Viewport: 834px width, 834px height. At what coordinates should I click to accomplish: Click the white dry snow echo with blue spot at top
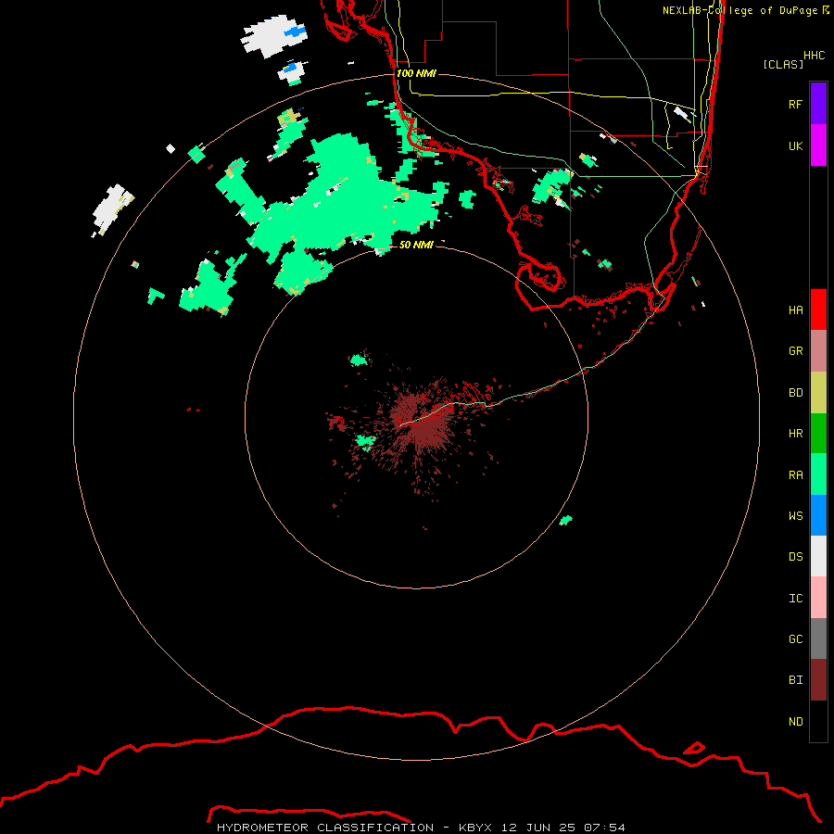(x=274, y=36)
